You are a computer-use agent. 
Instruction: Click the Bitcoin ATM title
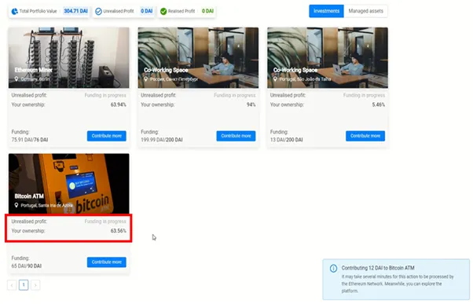tap(29, 196)
